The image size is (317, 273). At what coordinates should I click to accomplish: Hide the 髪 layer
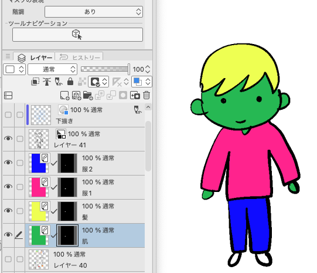(8, 211)
